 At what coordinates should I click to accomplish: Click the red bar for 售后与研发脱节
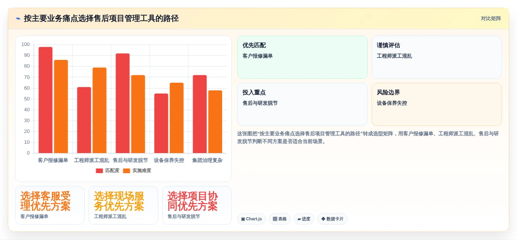tap(123, 103)
